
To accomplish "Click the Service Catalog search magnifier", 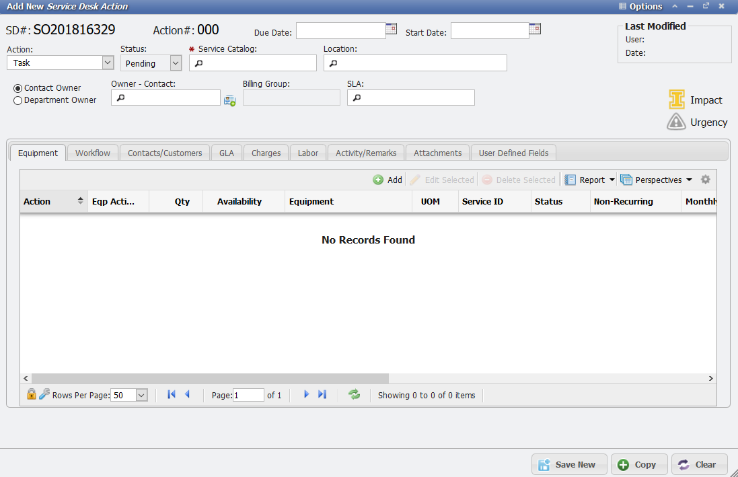I will pos(198,63).
